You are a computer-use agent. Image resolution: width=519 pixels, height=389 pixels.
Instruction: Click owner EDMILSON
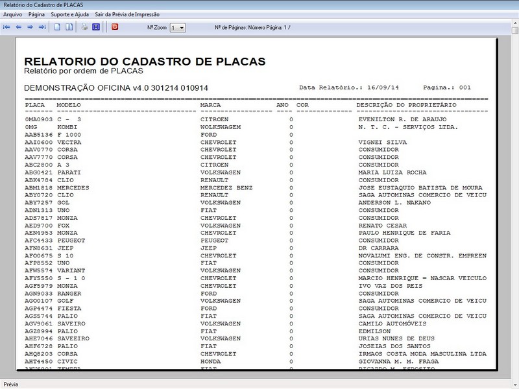(x=375, y=331)
